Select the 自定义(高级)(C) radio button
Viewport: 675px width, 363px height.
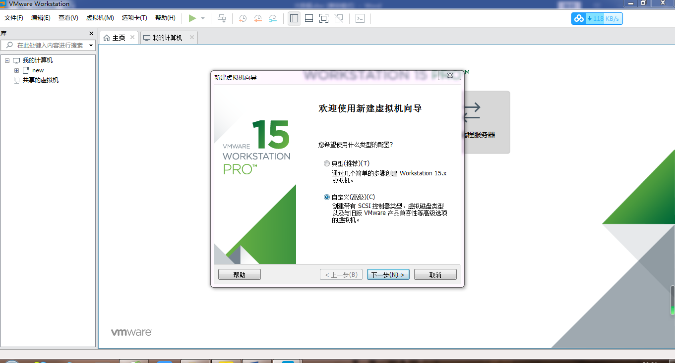pyautogui.click(x=326, y=197)
